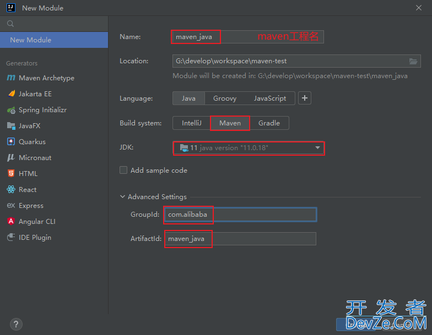Click the "Build system:" label
The image size is (432, 335).
click(x=141, y=123)
